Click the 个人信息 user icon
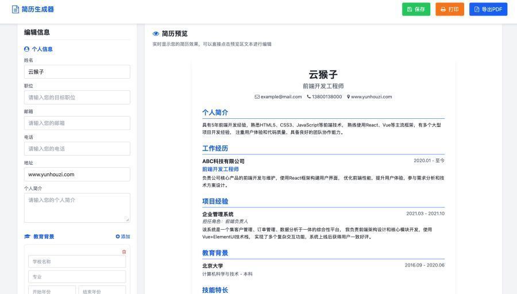This screenshot has height=294, width=517. 26,49
